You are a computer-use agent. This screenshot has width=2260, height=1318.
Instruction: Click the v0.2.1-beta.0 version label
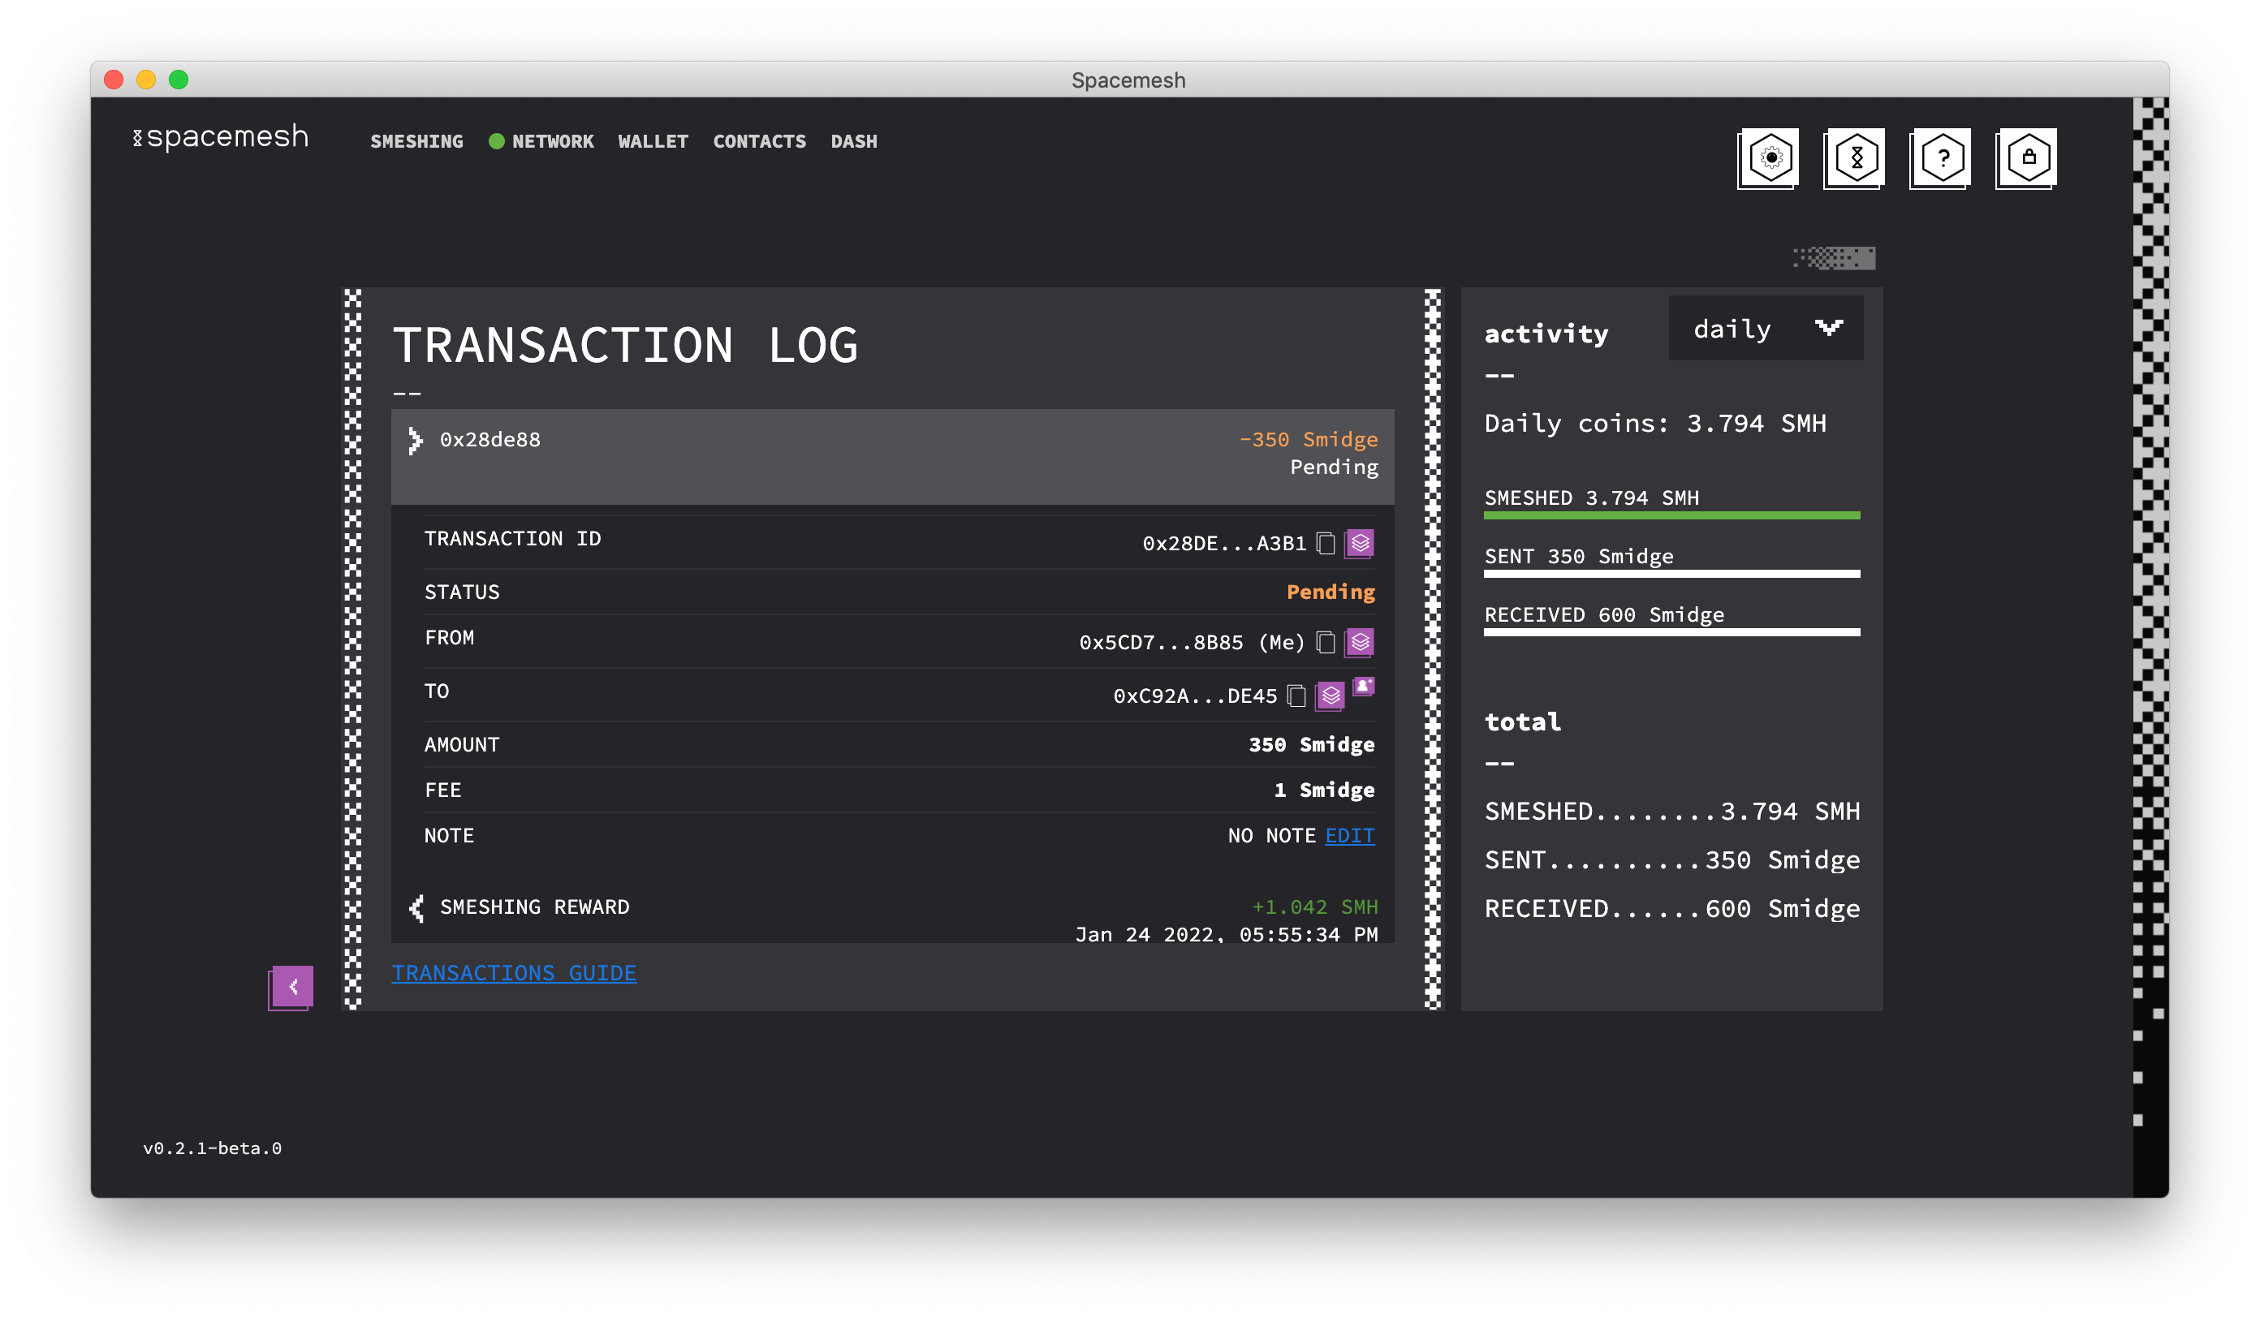(213, 1148)
